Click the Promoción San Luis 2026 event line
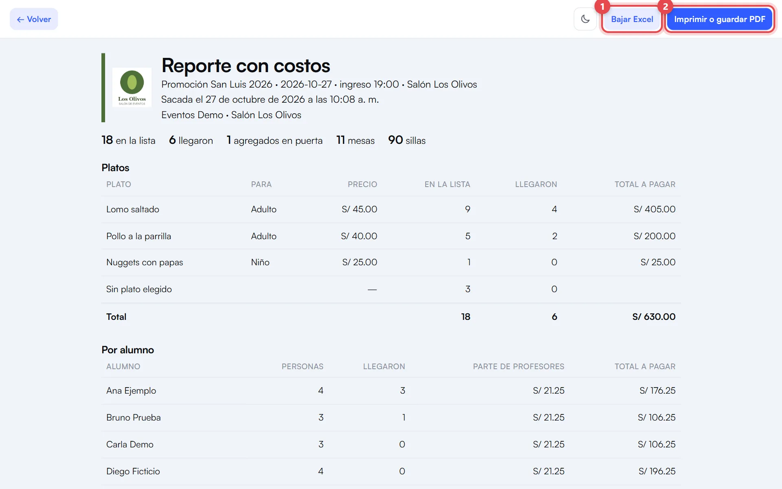This screenshot has width=782, height=489. tap(319, 84)
